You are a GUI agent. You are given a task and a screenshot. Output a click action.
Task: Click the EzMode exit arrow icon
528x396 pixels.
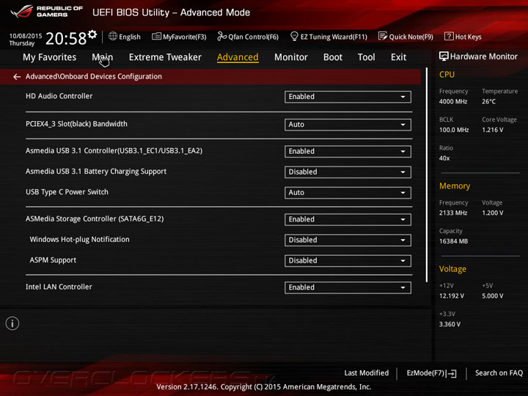pyautogui.click(x=452, y=373)
